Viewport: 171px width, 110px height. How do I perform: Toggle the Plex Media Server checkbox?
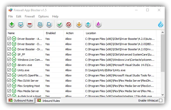[9, 91]
